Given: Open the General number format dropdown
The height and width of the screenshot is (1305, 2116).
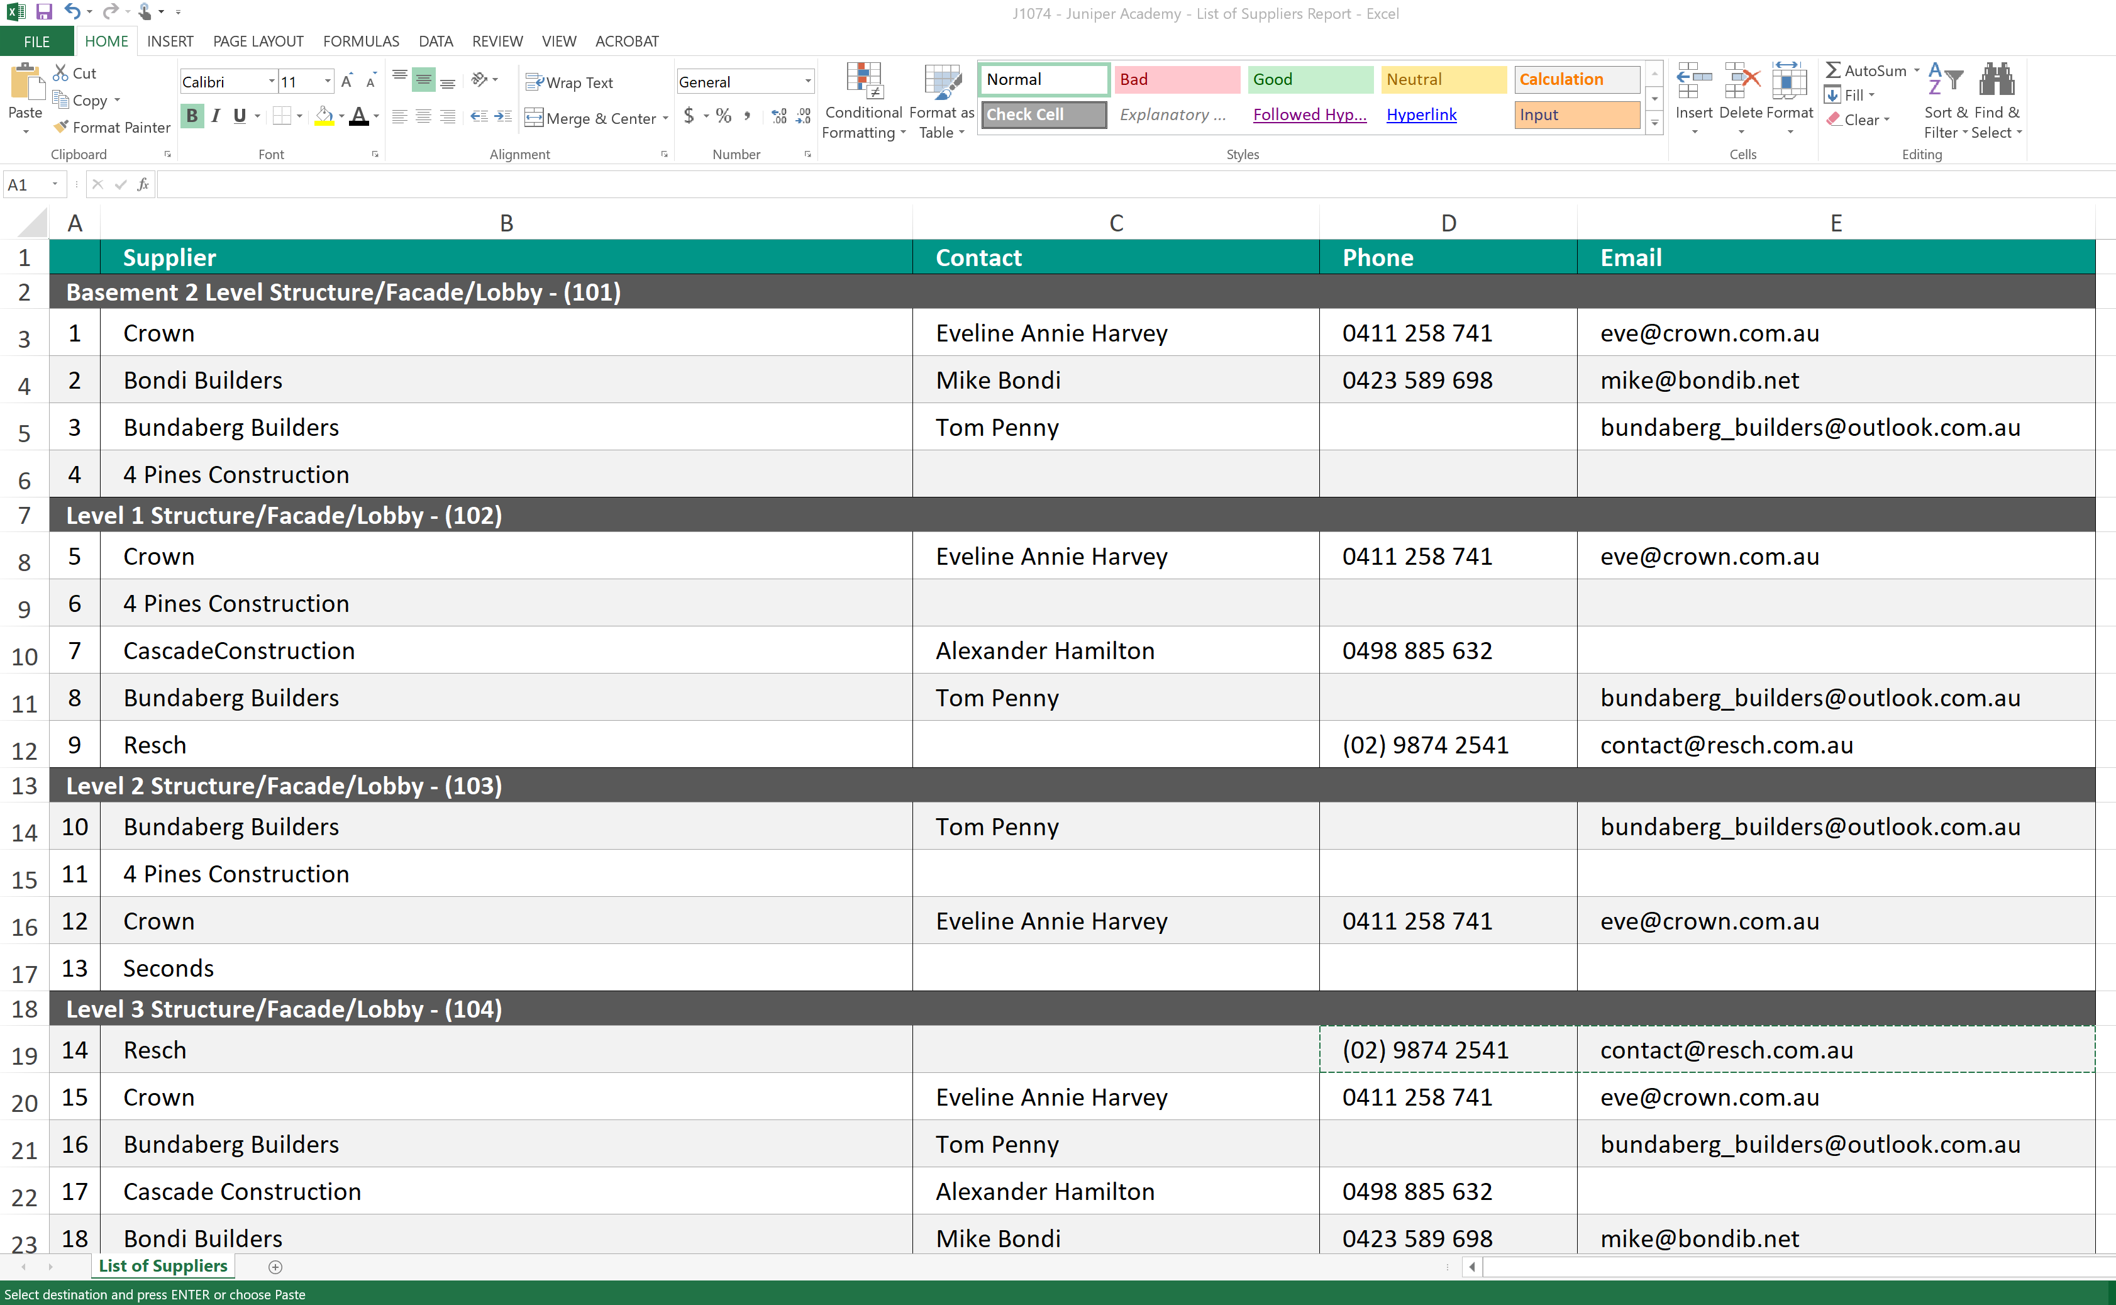Looking at the screenshot, I should point(808,82).
